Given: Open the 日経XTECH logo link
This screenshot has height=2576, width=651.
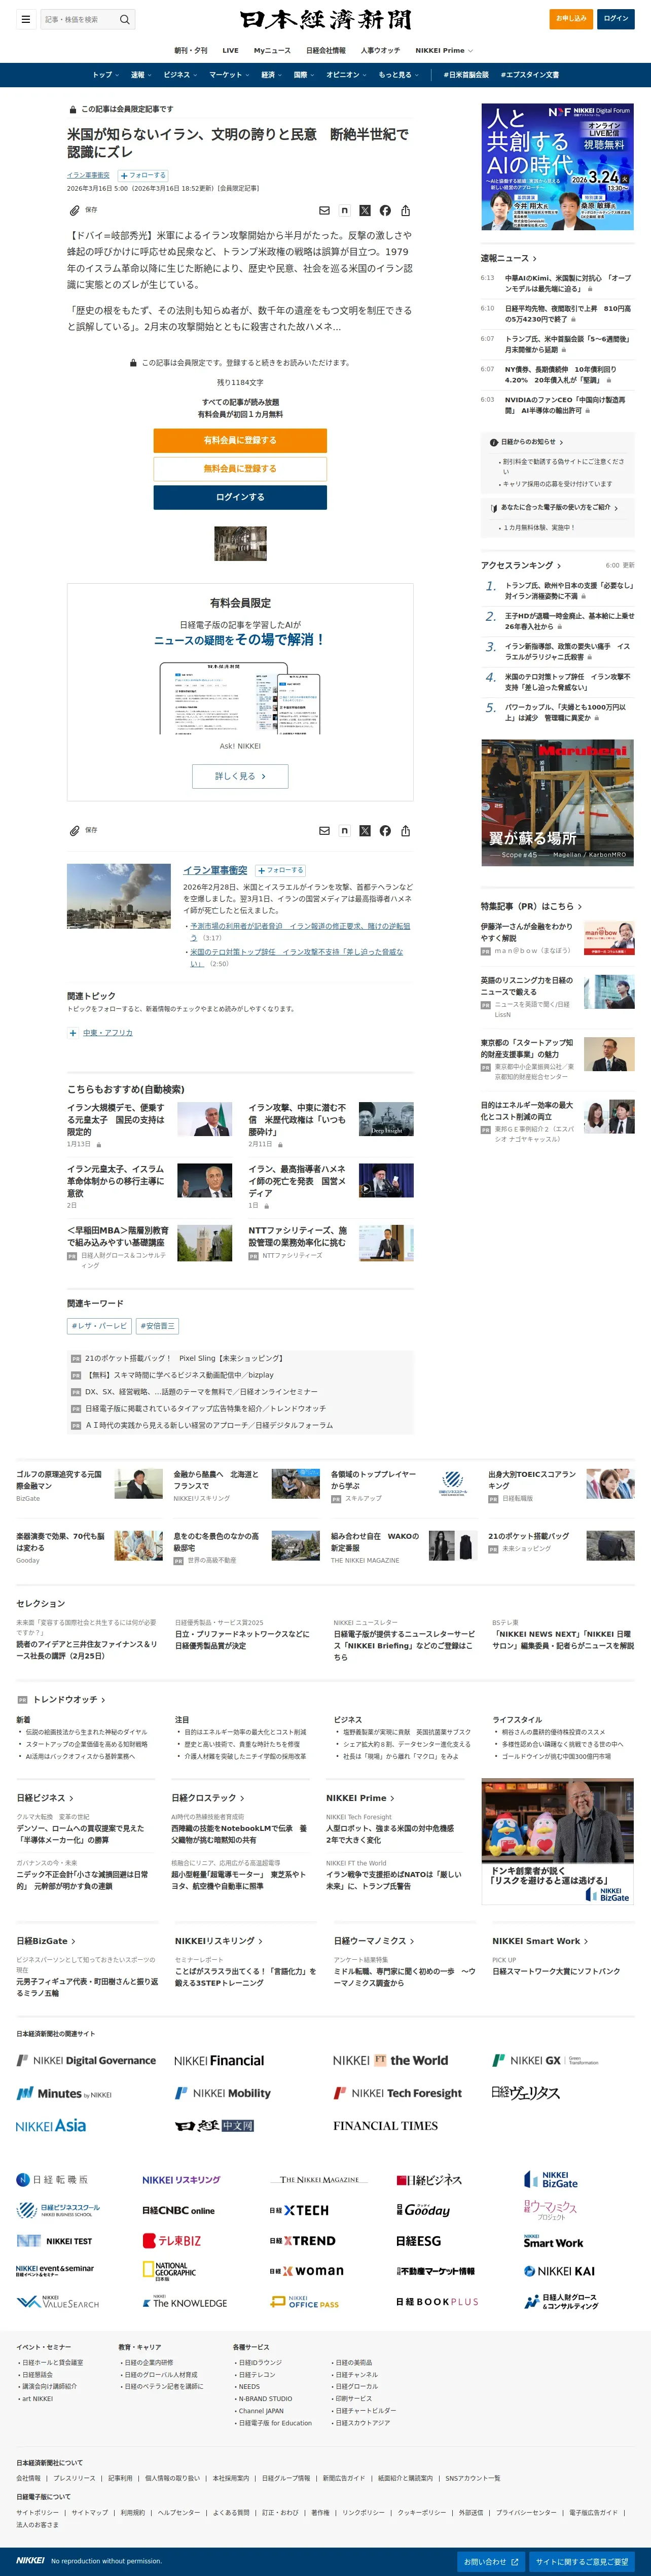Looking at the screenshot, I should click(299, 2210).
